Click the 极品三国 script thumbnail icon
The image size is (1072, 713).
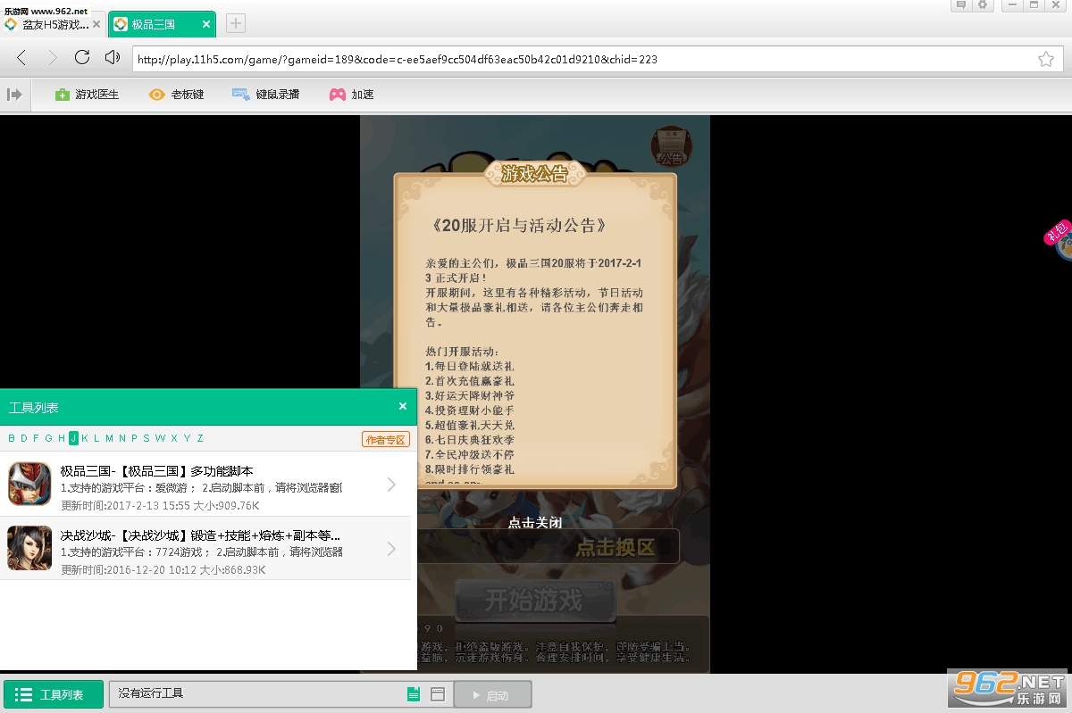point(29,484)
